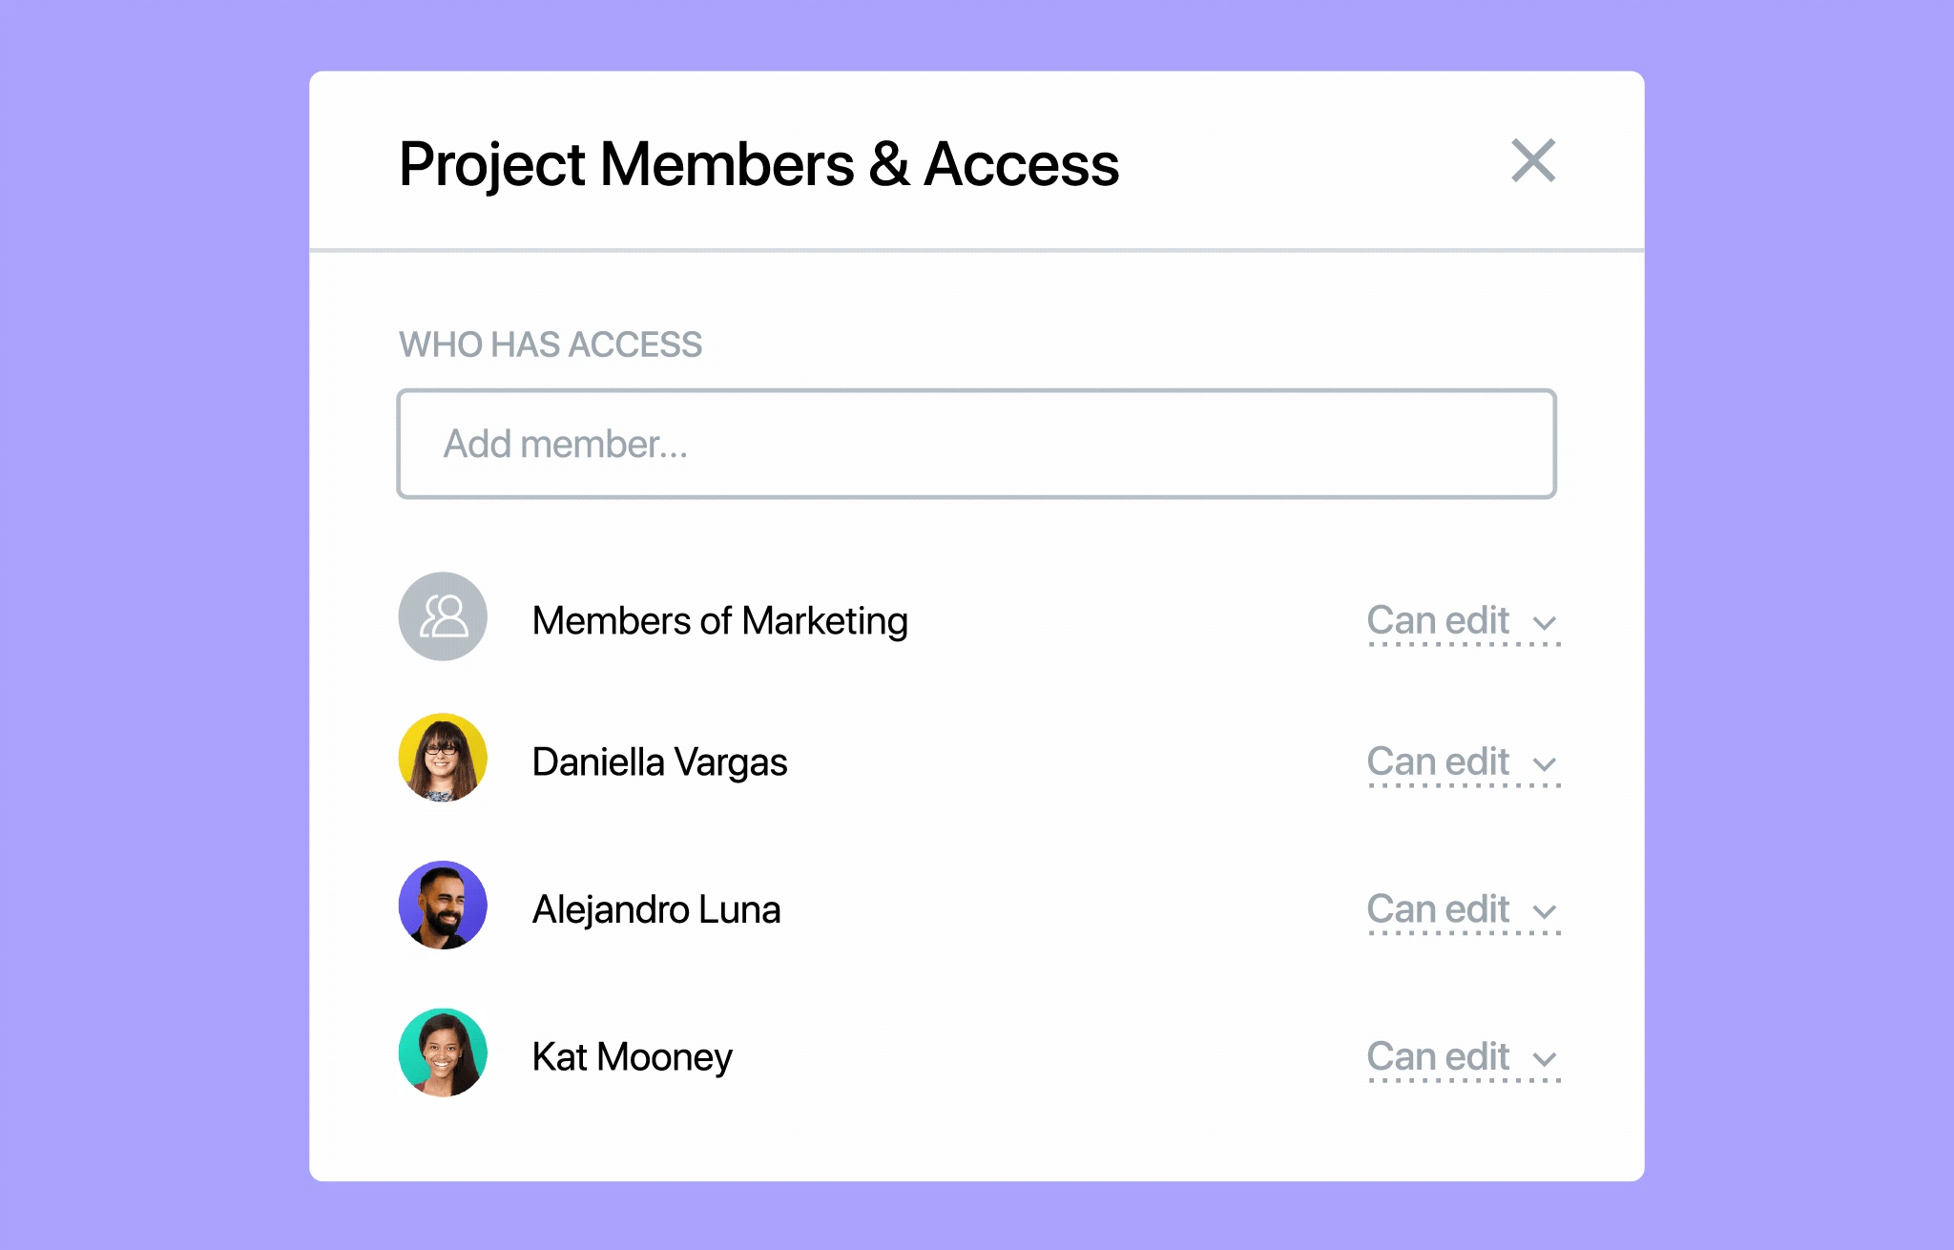
Task: Click the chevron beside Members of Marketing's permission
Action: pyautogui.click(x=1545, y=625)
